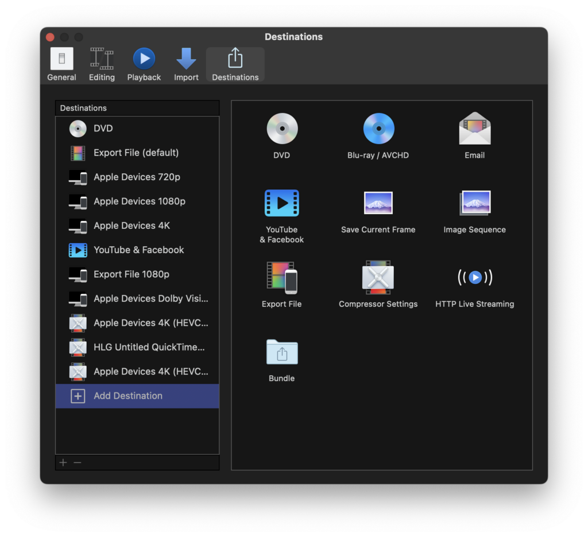Screen dimensions: 588x537
Task: Click the Bundle folder icon
Action: point(282,352)
